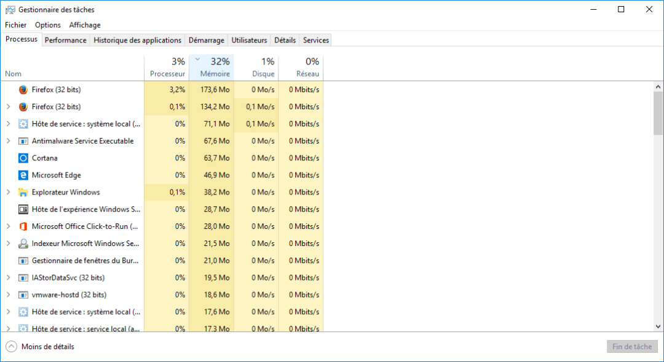Click the Microsoft Office Click-to-Run icon
Image resolution: width=664 pixels, height=362 pixels.
pyautogui.click(x=23, y=226)
